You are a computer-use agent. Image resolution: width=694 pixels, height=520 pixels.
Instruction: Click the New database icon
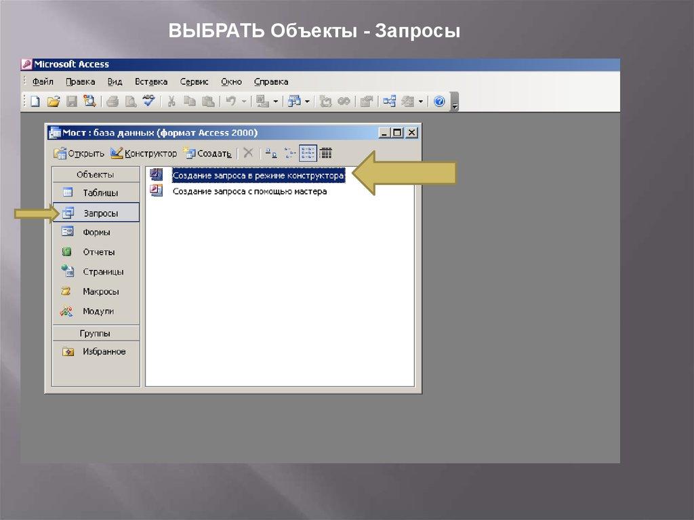[35, 102]
